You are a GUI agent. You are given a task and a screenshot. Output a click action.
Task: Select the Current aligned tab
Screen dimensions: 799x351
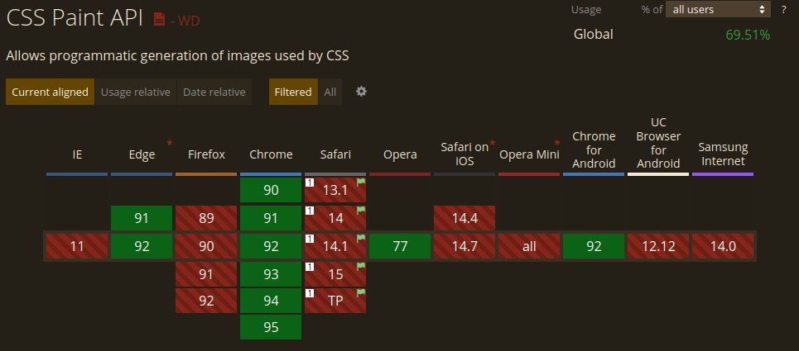(50, 92)
